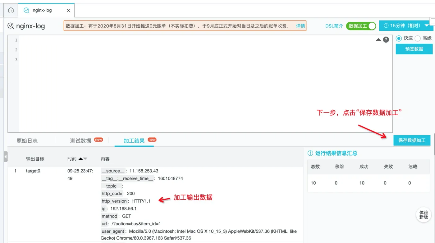Click the ip field label

click(x=104, y=209)
